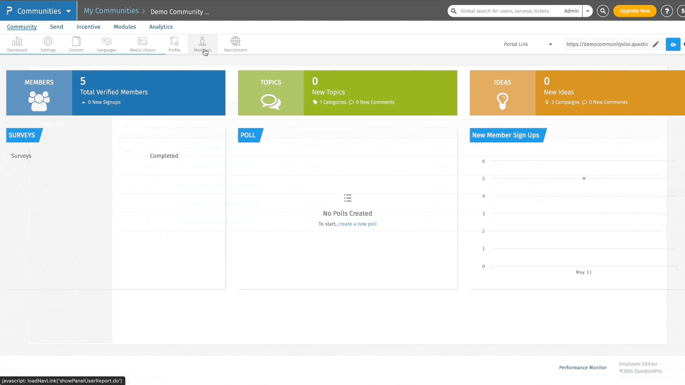Click the magnifier search icon in header
The width and height of the screenshot is (685, 385).
coord(603,11)
